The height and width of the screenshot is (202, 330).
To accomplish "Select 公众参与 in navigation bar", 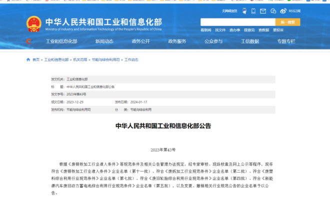I will 213,41.
